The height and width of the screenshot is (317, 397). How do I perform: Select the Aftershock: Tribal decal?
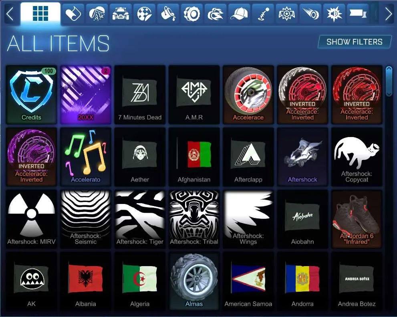194,219
